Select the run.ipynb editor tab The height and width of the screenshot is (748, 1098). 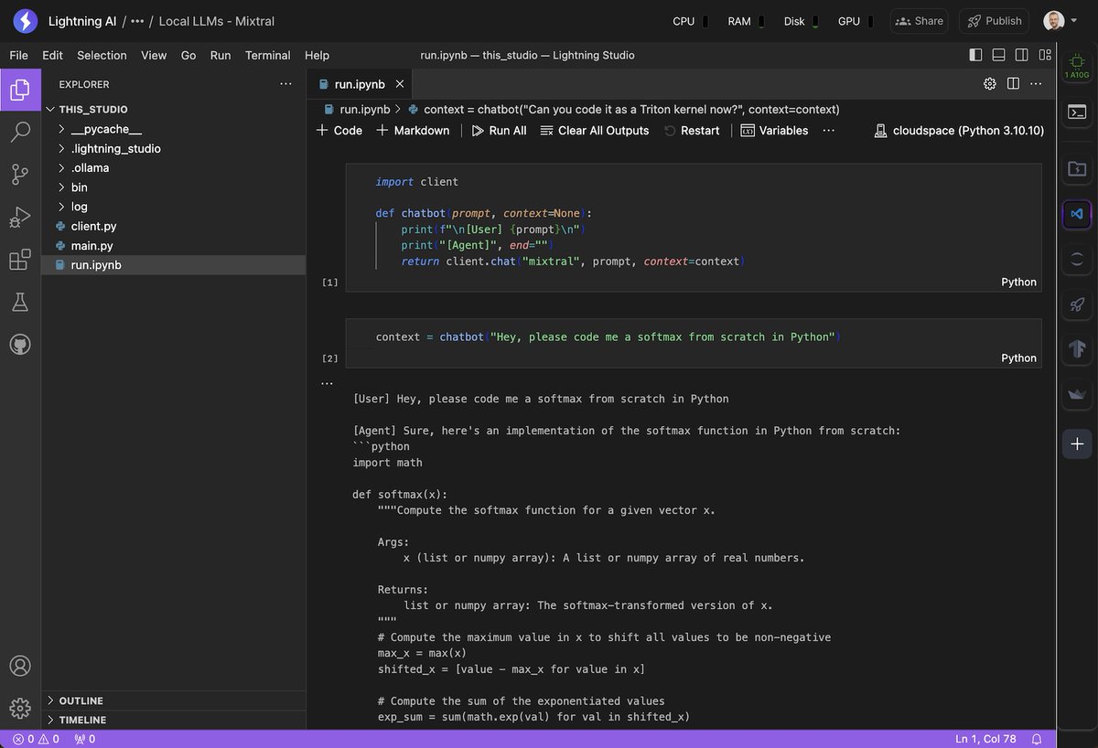coord(358,84)
